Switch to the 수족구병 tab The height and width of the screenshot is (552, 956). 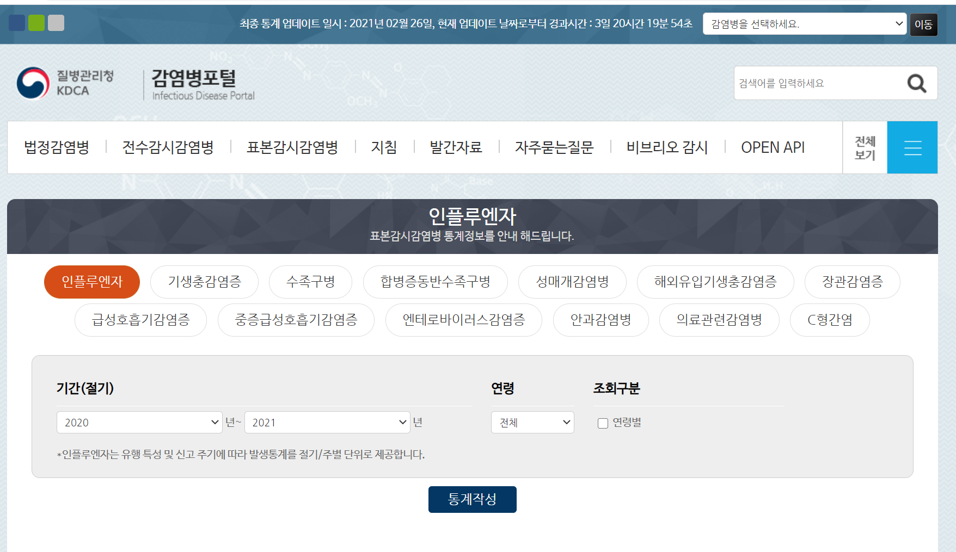310,282
